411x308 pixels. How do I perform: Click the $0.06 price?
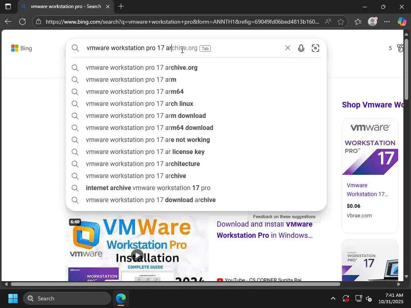click(x=353, y=206)
